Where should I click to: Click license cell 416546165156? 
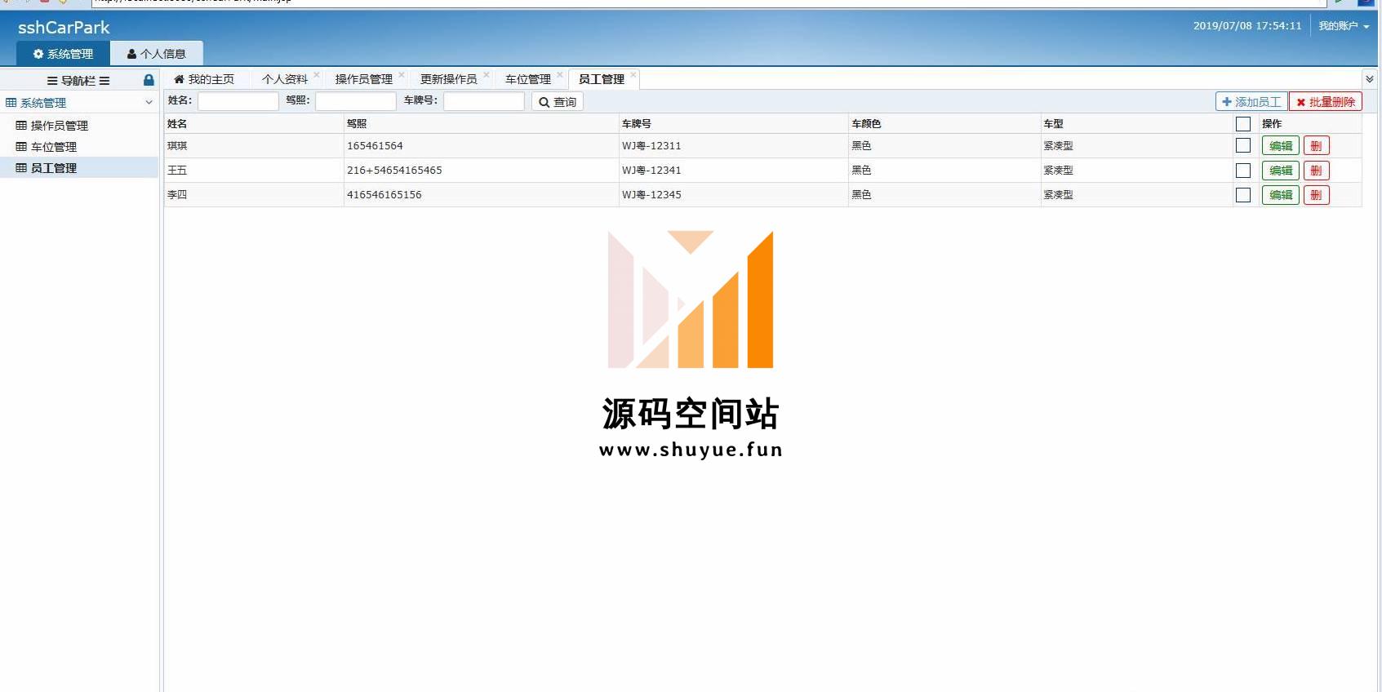pyautogui.click(x=384, y=195)
